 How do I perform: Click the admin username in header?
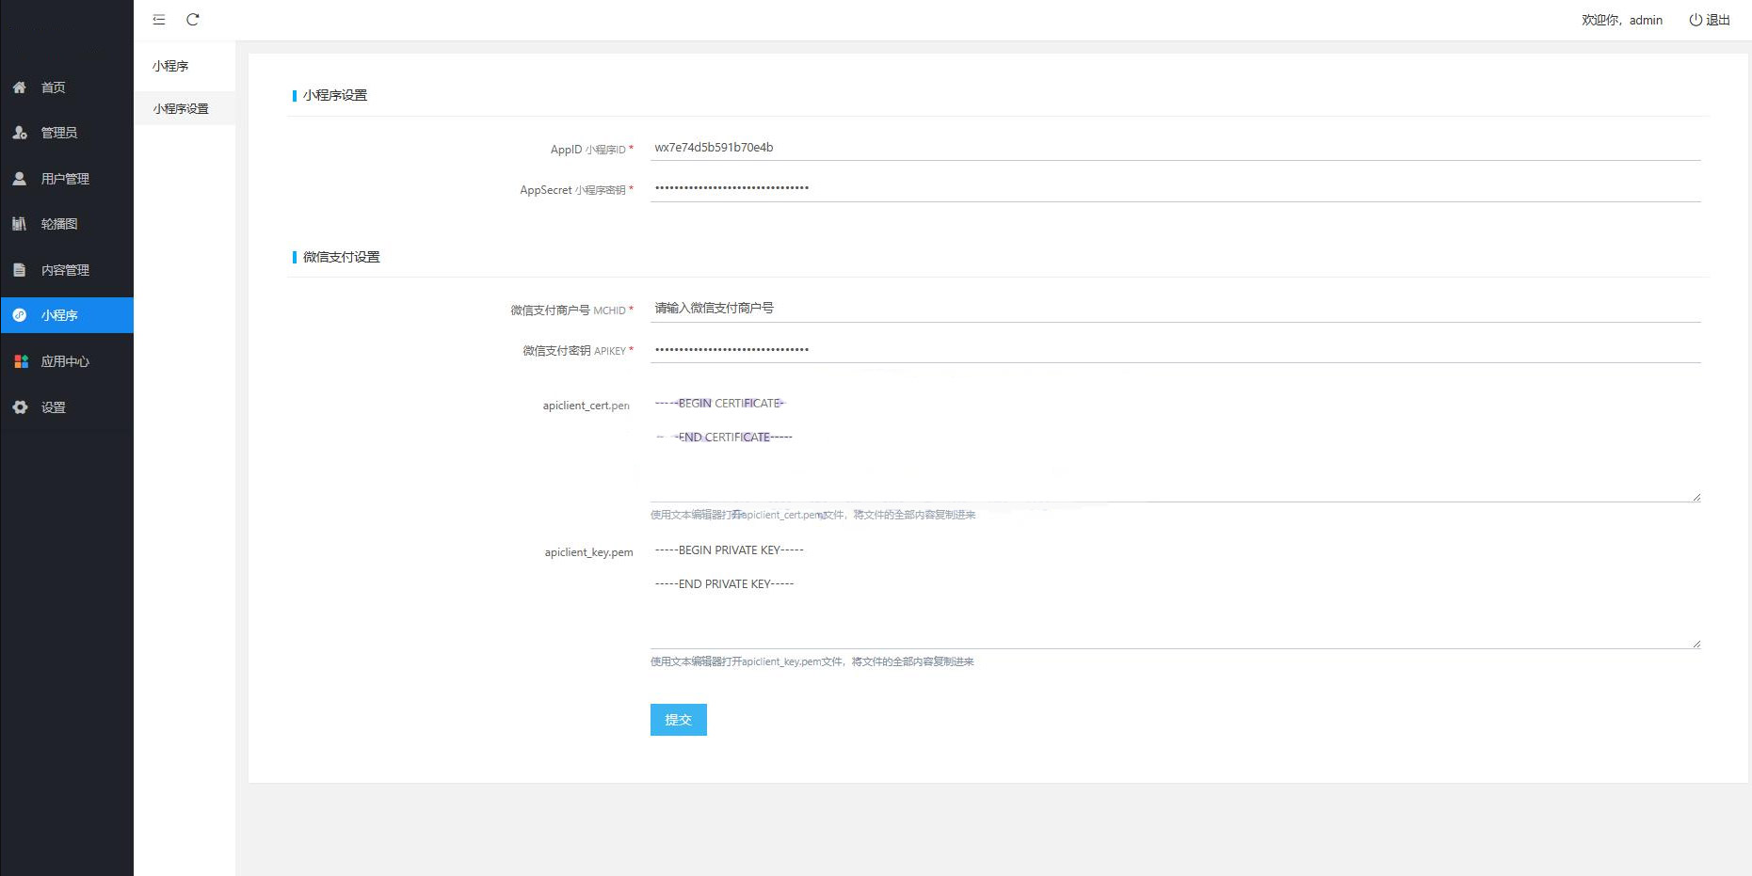click(x=1646, y=20)
